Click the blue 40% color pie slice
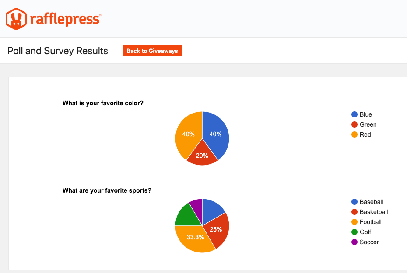 point(216,133)
